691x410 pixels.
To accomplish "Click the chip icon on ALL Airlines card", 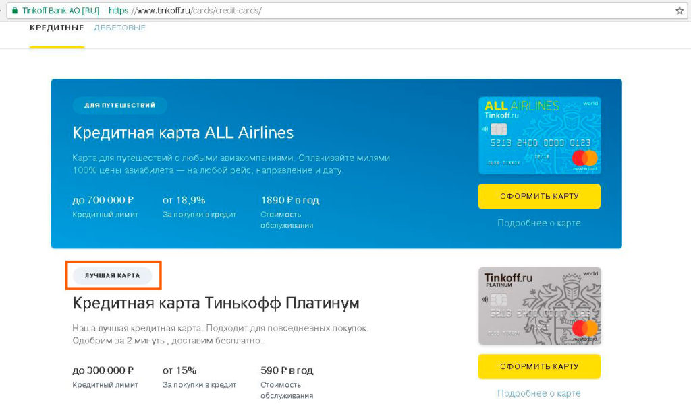I will pos(497,129).
